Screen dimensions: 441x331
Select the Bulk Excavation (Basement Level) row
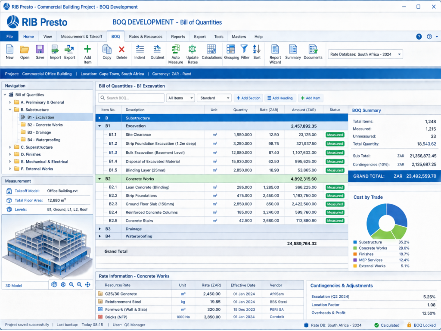(x=222, y=153)
